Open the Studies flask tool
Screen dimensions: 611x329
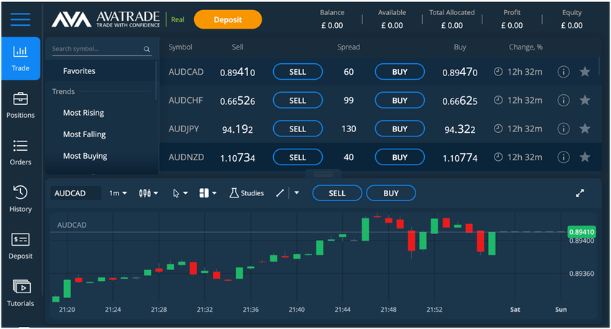(x=247, y=193)
